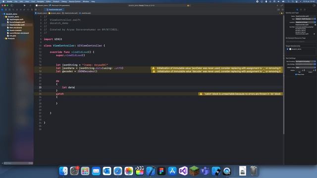This screenshot has height=178, width=317.
Task: Select the File inspector icon
Action: coord(297,9)
